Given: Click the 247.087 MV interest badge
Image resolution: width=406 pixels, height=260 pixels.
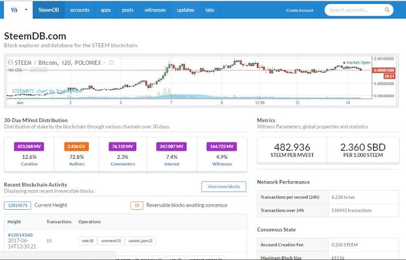Looking at the screenshot, I should 171,146.
